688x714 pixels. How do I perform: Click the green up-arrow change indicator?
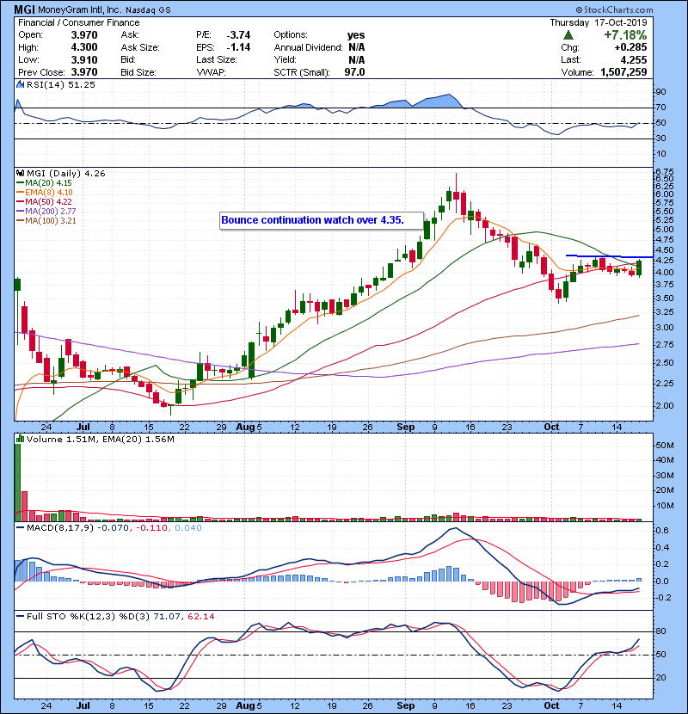click(568, 35)
